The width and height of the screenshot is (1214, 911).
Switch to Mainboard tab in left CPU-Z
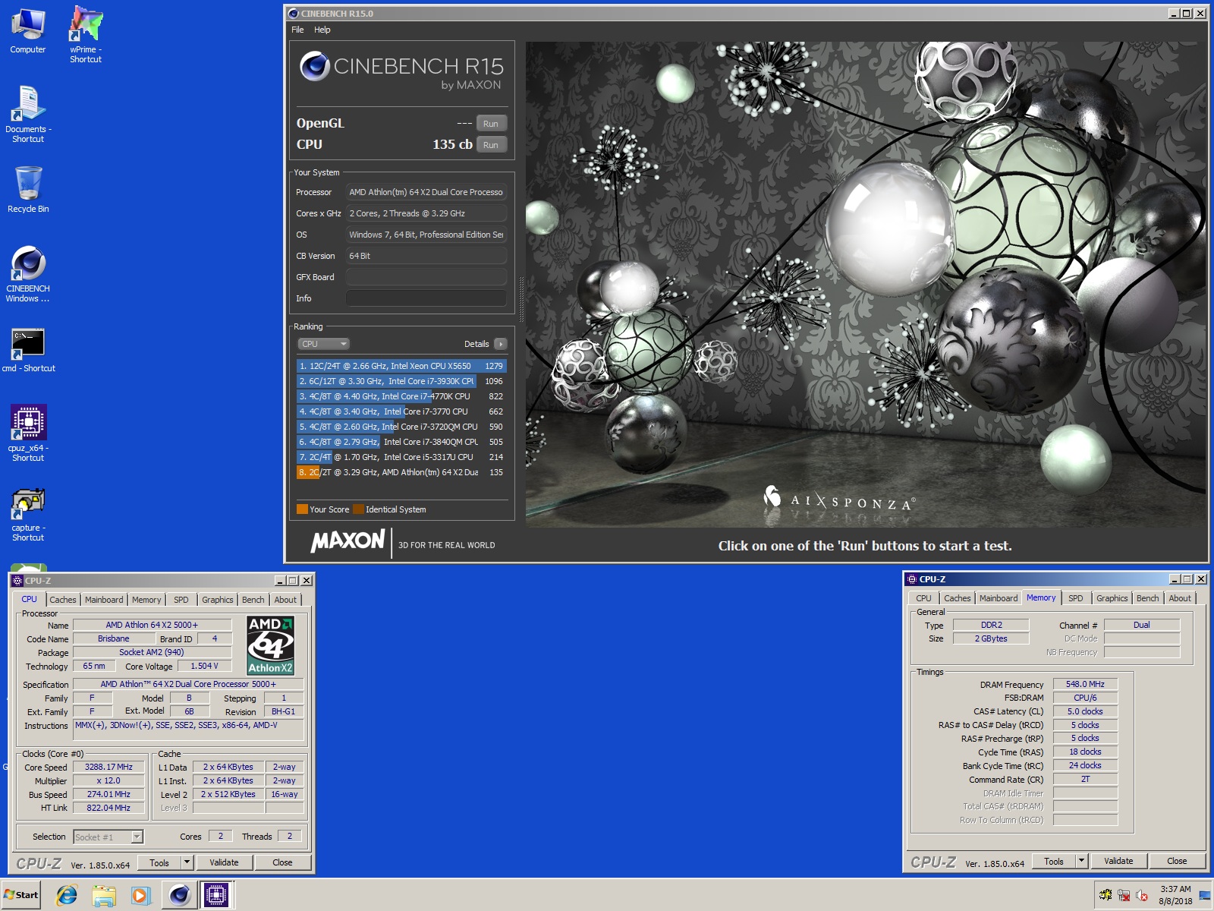coord(104,600)
